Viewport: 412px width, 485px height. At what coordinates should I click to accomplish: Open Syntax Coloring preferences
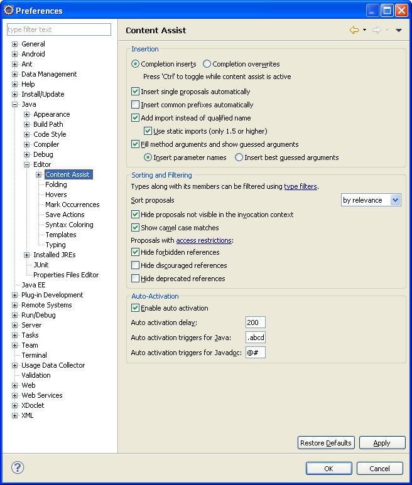69,225
